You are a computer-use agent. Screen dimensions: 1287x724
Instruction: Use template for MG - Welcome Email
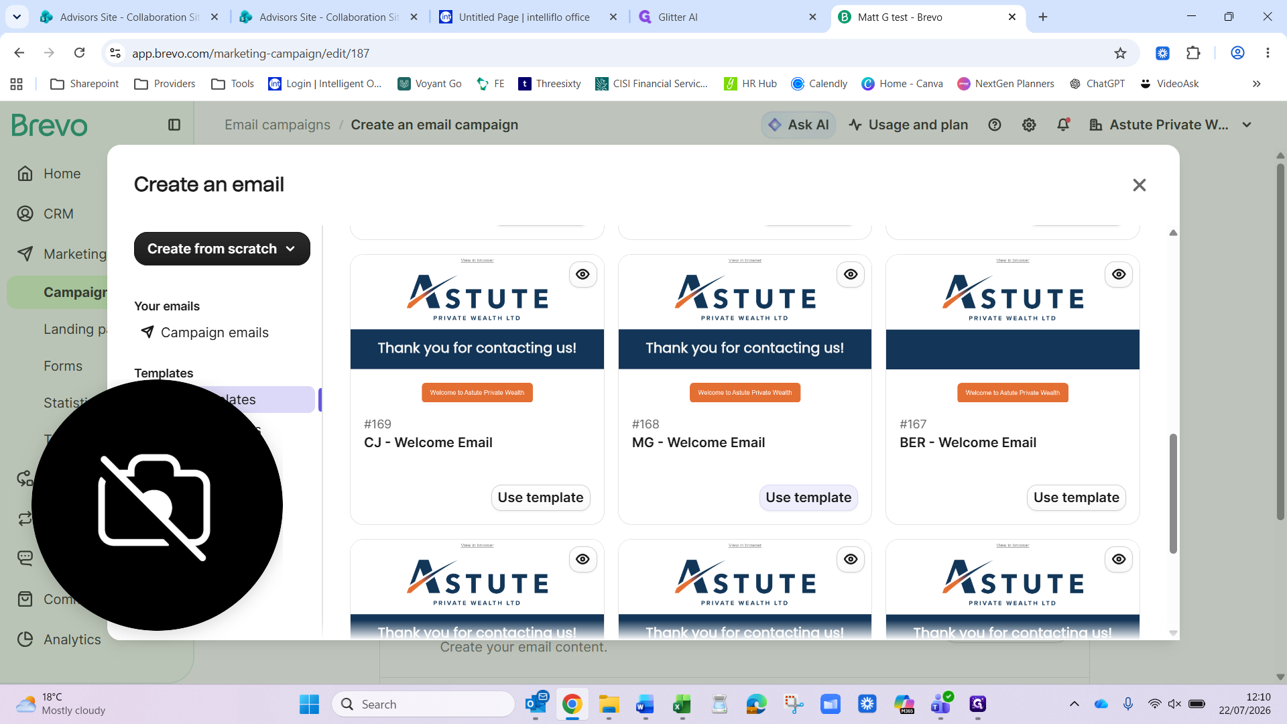click(808, 497)
